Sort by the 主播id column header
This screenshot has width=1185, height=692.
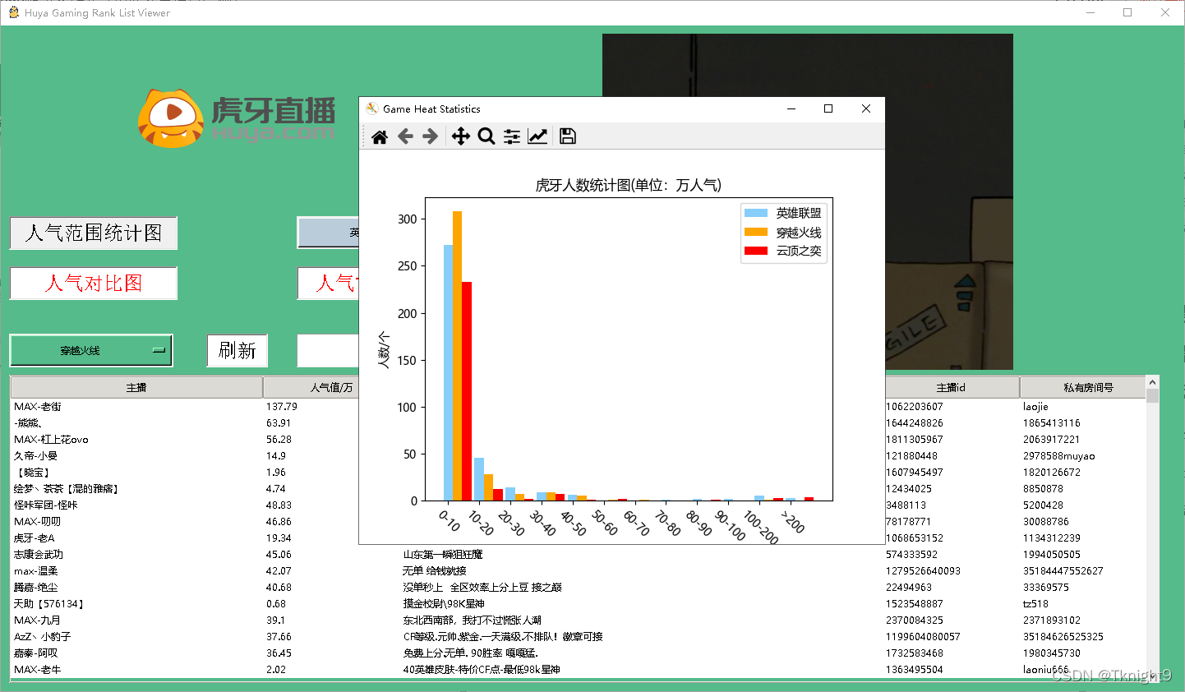tap(952, 387)
